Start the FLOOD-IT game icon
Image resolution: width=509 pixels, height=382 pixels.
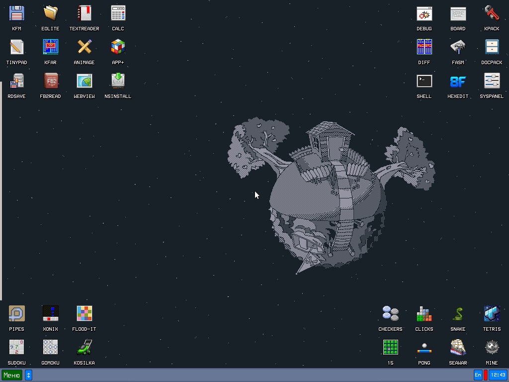(x=84, y=314)
